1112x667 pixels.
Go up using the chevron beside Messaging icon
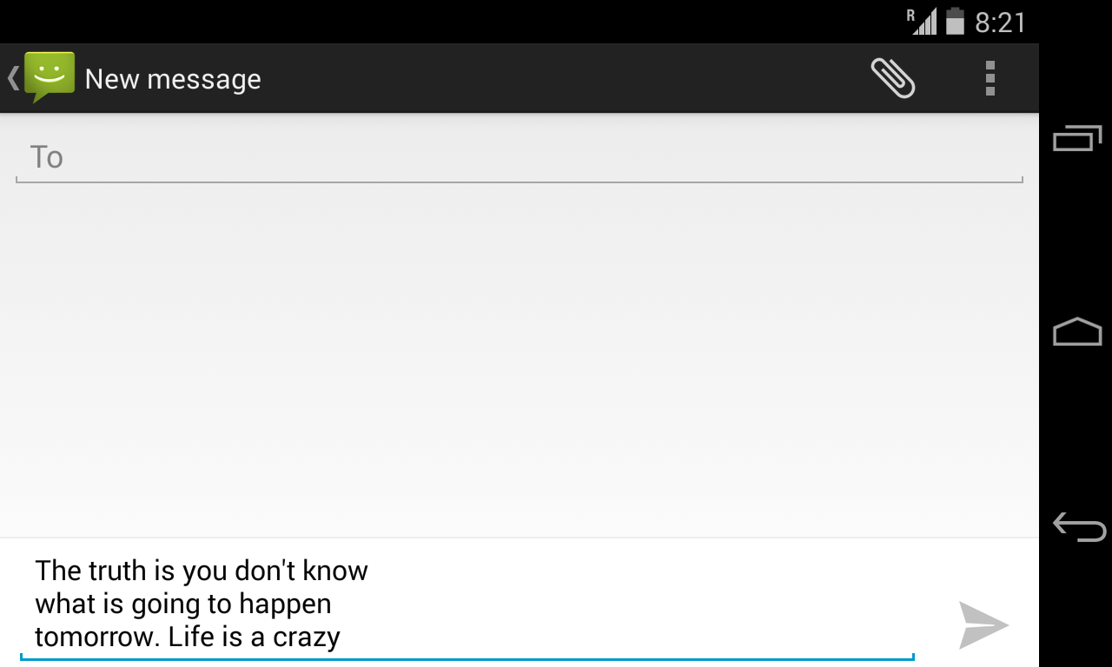[13, 78]
